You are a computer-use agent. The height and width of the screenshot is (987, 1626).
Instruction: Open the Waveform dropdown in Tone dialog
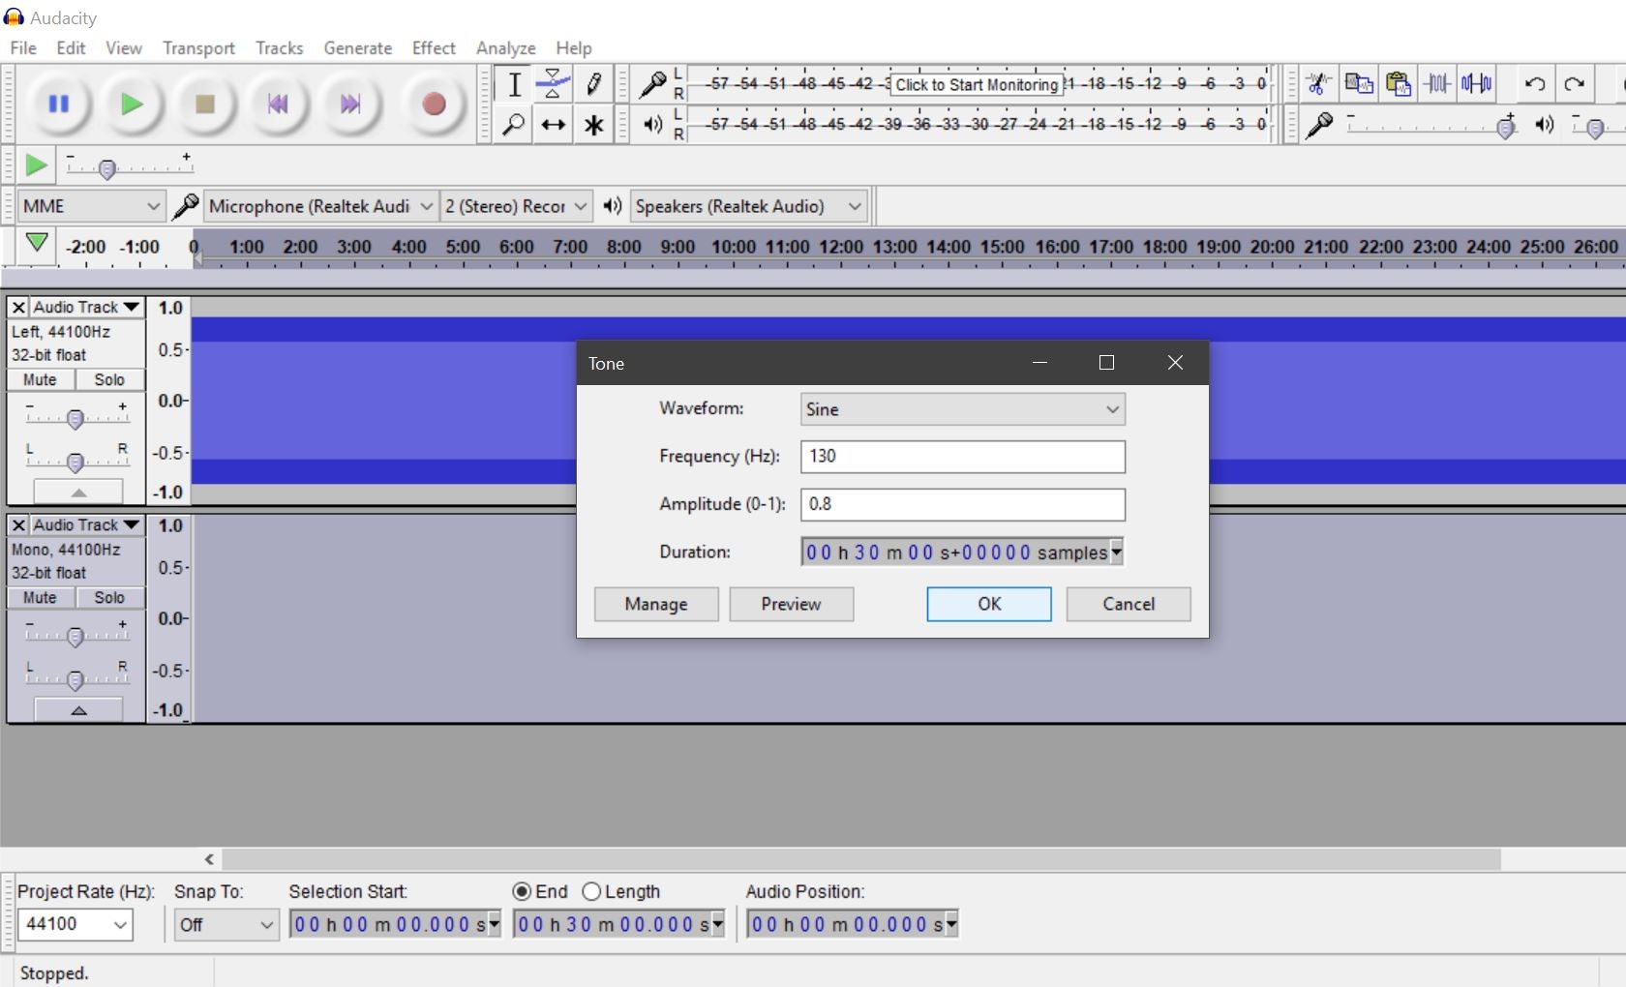961,408
